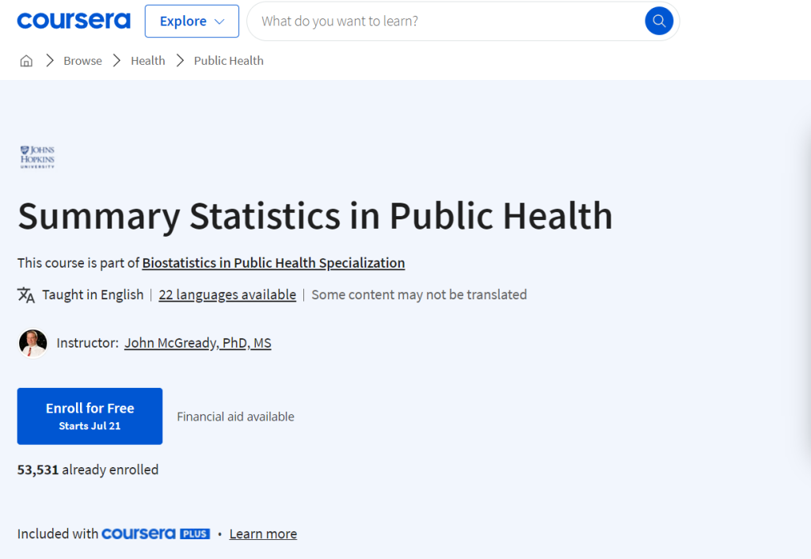Click 'Some content may not be translated' text
The height and width of the screenshot is (559, 811).
point(419,295)
